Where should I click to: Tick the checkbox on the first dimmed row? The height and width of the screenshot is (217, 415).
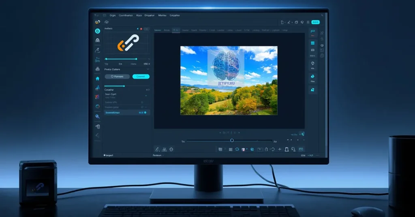(x=142, y=102)
